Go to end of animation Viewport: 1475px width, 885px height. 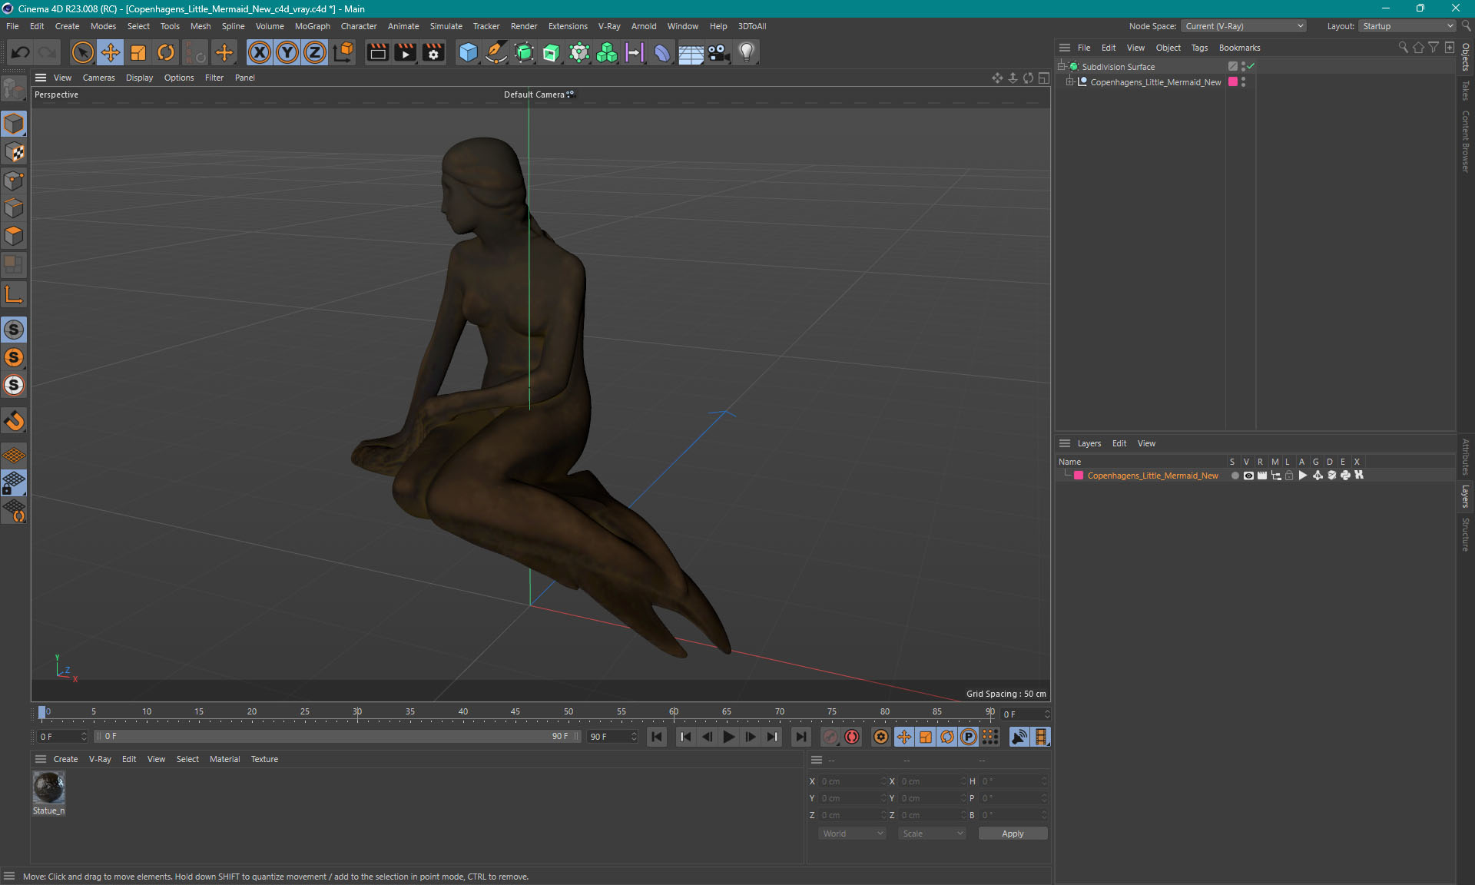point(800,737)
